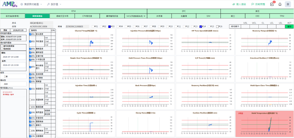Enable the 資料自動更新 checkbox
The width and height of the screenshot is (294, 138).
[2, 46]
